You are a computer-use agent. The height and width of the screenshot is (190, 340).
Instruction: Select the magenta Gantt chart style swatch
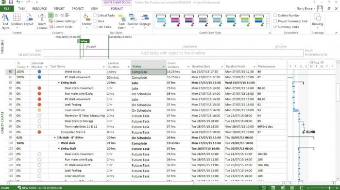(x=175, y=20)
